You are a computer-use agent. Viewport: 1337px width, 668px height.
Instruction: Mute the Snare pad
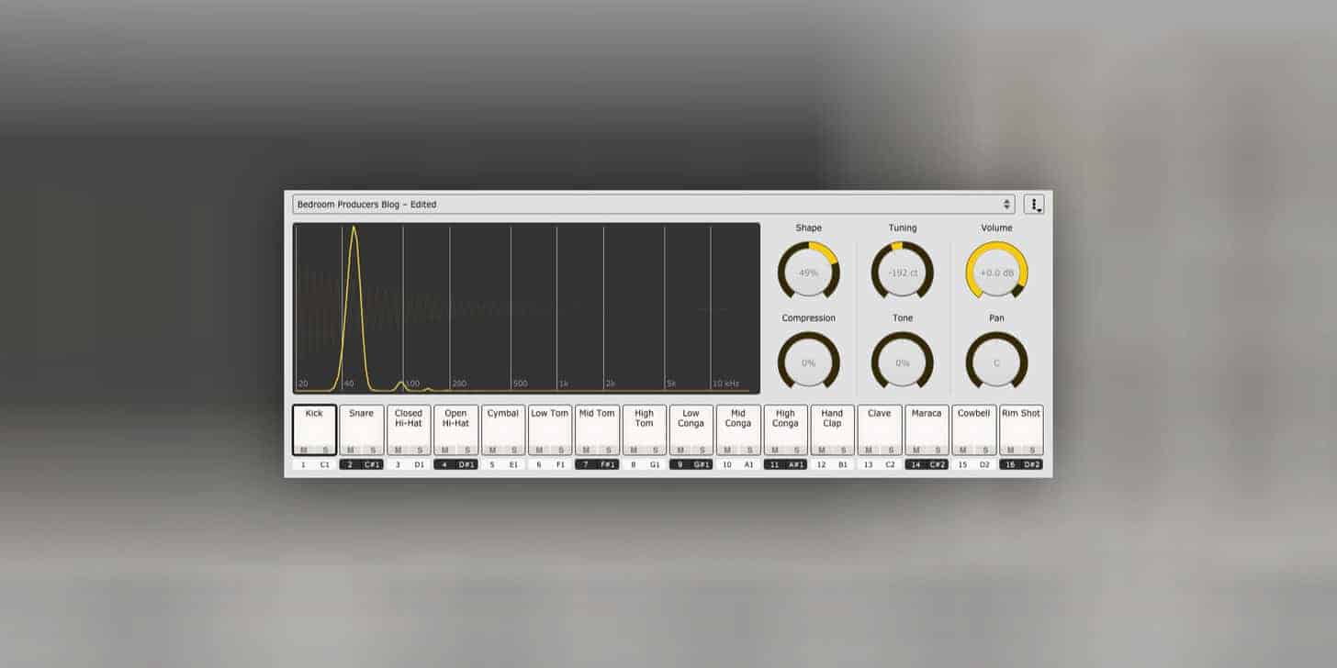[350, 450]
